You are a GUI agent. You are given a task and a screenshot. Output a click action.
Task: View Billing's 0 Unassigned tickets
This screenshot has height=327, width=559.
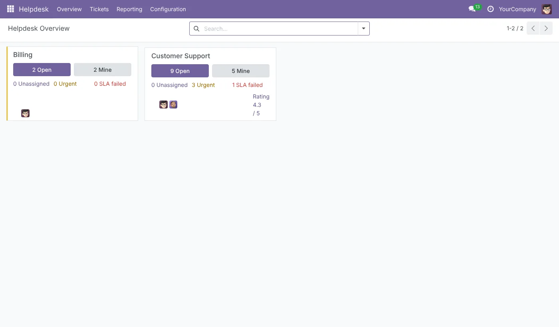tap(31, 84)
